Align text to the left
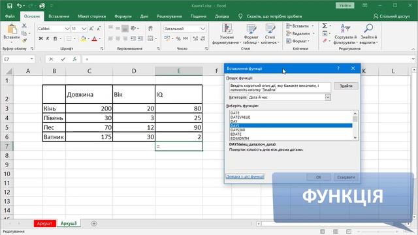 point(110,39)
